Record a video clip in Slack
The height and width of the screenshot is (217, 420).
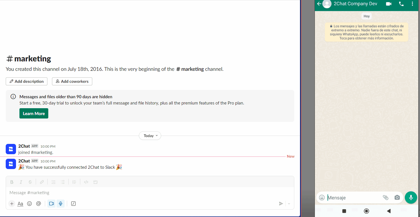51,204
